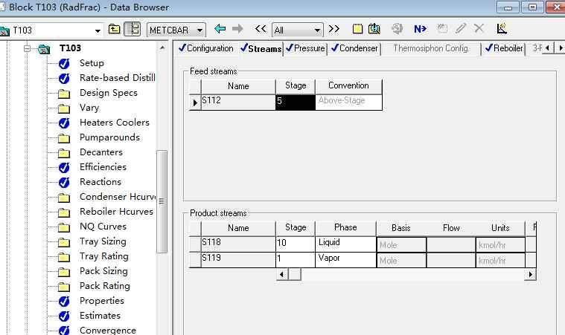
Task: Switch to the Configuration tab
Action: pos(206,48)
